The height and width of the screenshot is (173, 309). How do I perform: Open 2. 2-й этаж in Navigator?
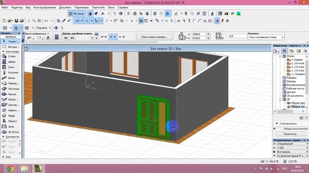click(x=295, y=67)
